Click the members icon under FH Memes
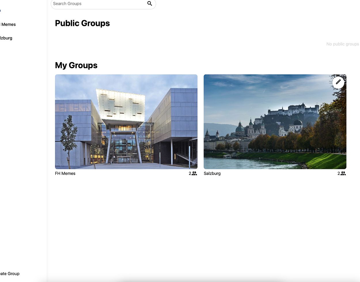Screen dimensions: 360x282 [x=194, y=173]
